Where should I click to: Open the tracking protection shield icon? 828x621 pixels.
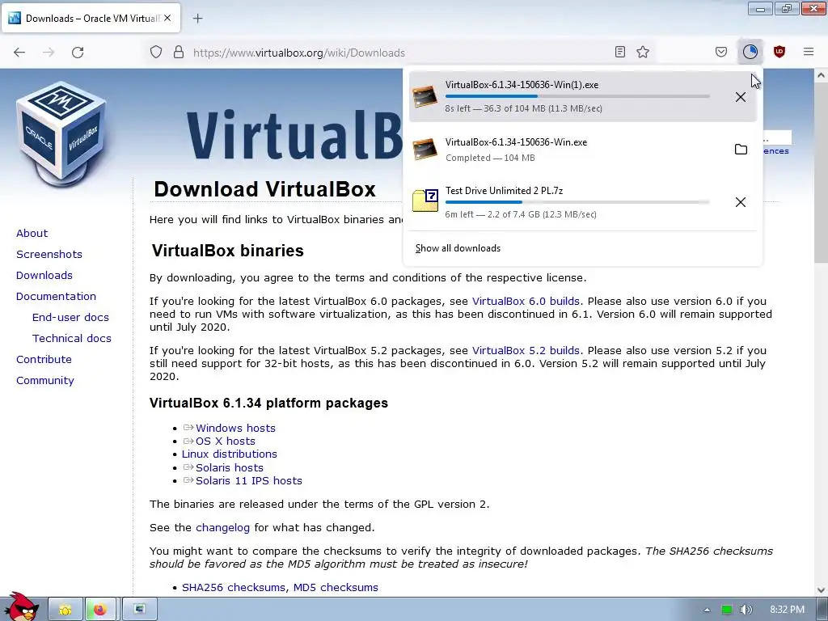(156, 53)
